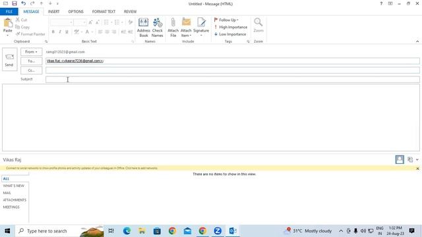
Task: Toggle Underline formatting
Action: pos(67,32)
